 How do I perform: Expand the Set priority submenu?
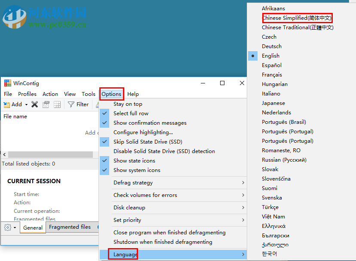tap(173, 220)
